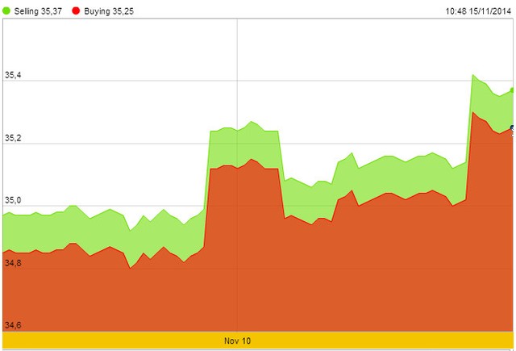Click the lowest dip of the Buying series

(131, 268)
